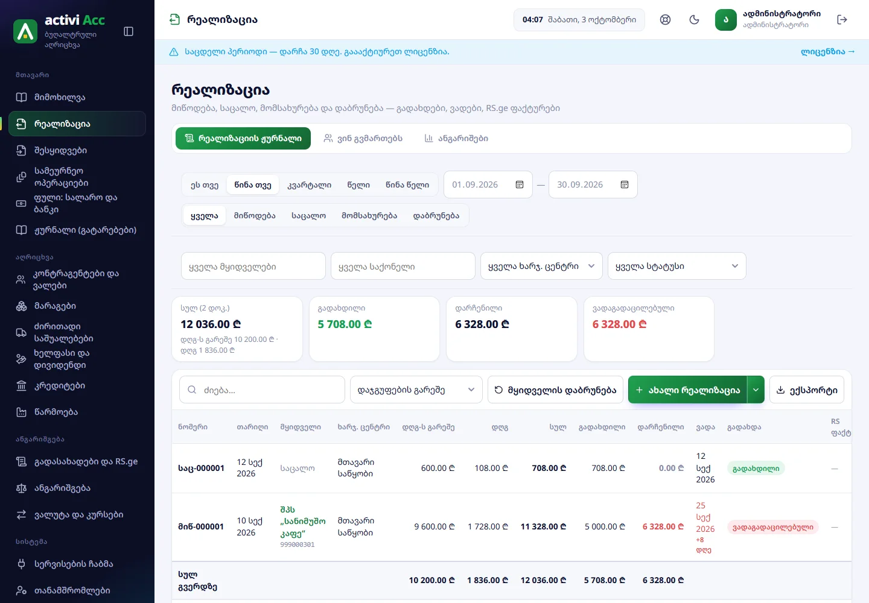Viewport: 869px width, 603px height.
Task: Switch to ანგარიშები tab
Action: (x=456, y=138)
